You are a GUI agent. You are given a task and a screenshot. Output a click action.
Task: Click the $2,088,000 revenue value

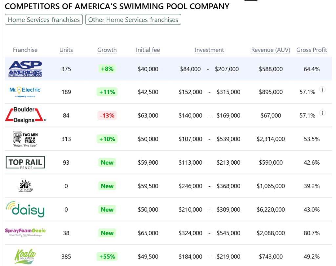coord(271,233)
